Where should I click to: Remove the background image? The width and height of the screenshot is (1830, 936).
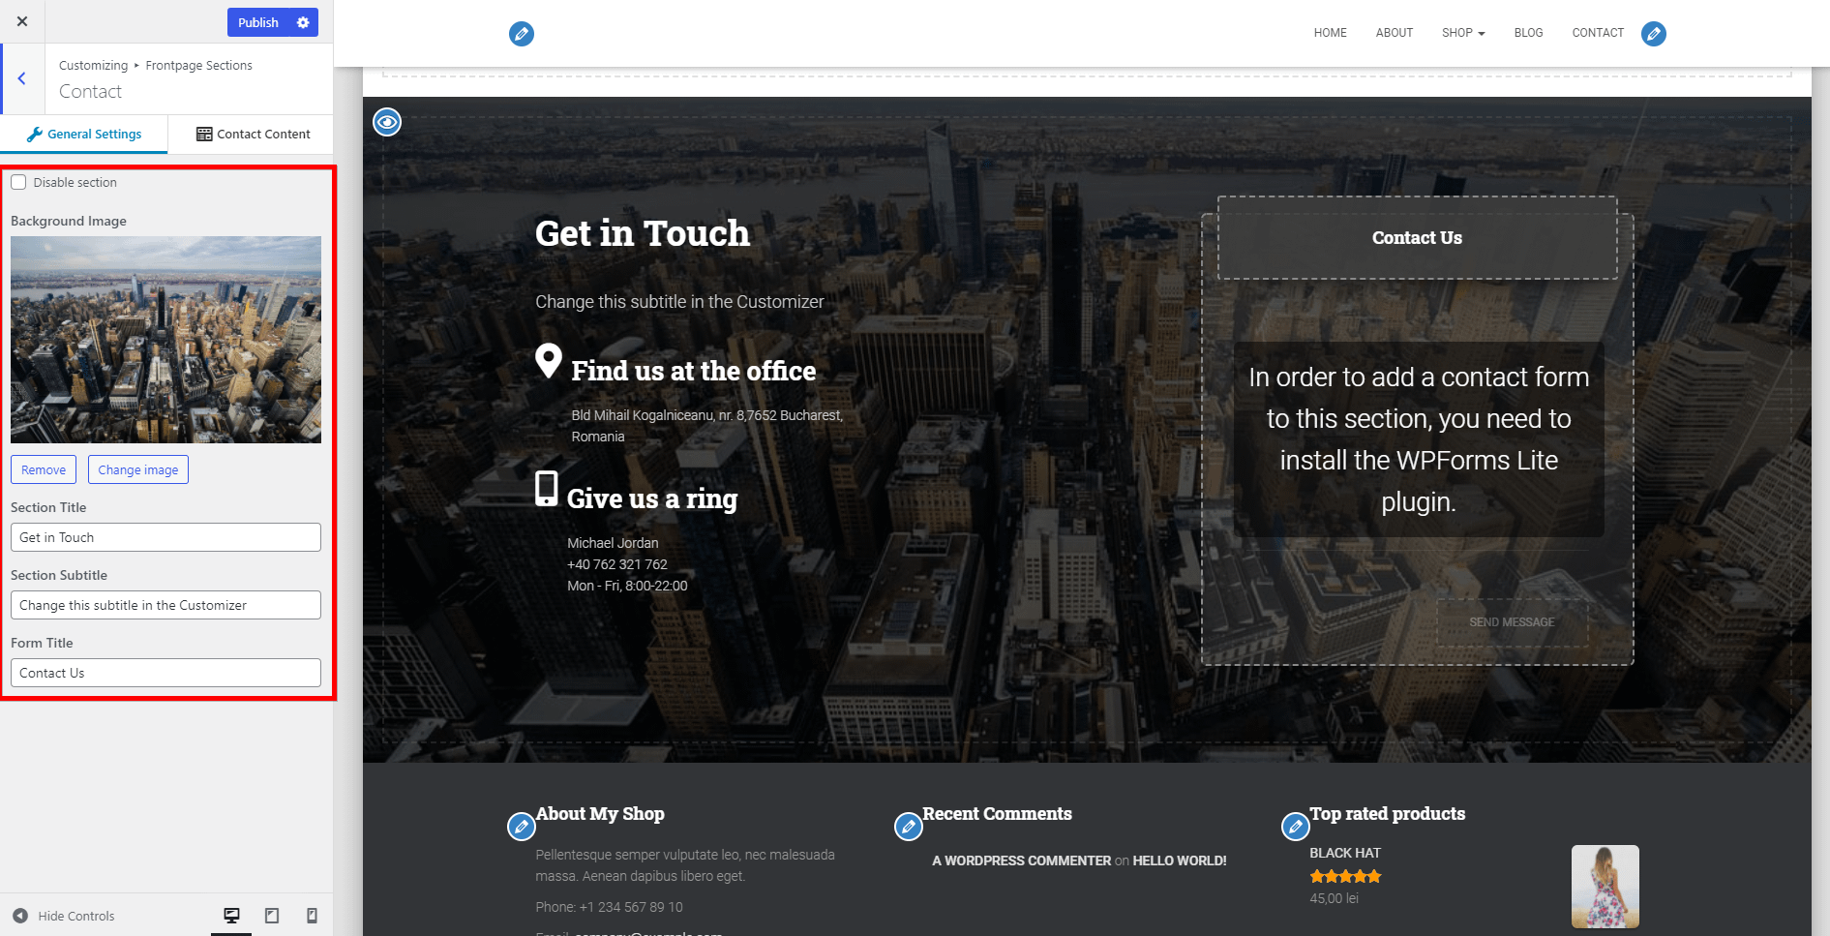[x=44, y=469]
